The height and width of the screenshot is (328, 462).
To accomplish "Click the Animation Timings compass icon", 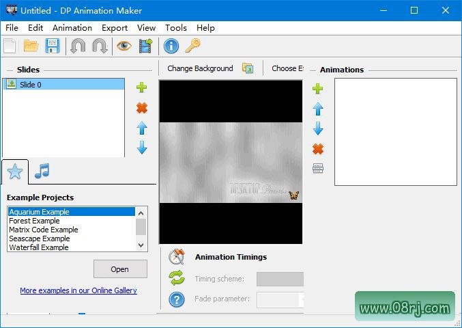I will tap(177, 257).
